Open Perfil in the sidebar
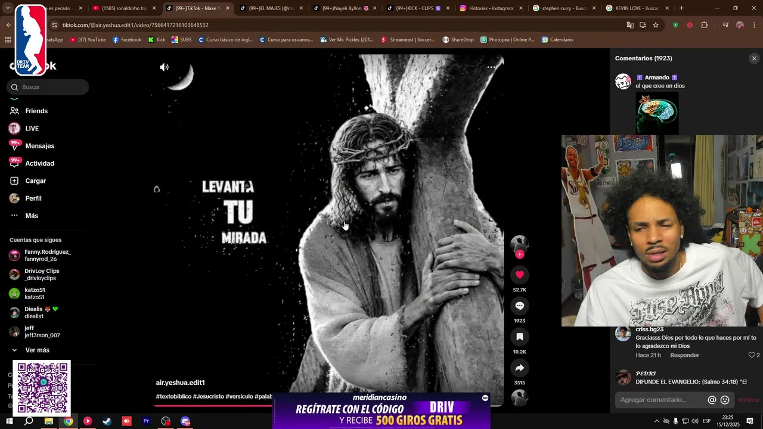Image resolution: width=763 pixels, height=429 pixels. pyautogui.click(x=33, y=198)
